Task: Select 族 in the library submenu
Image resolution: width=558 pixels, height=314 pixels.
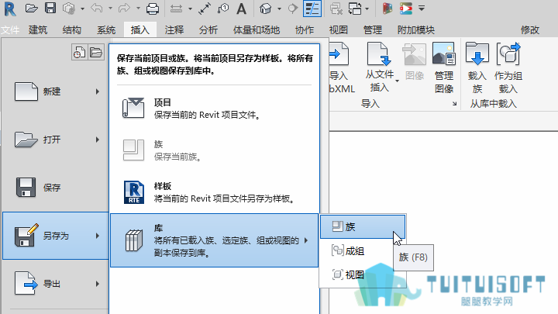Action: point(363,226)
